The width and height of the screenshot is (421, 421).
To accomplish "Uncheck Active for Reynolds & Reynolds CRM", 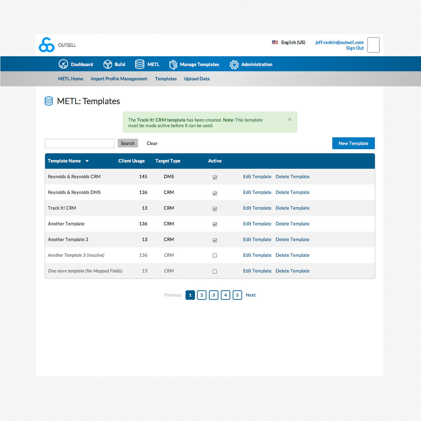I will 215,177.
